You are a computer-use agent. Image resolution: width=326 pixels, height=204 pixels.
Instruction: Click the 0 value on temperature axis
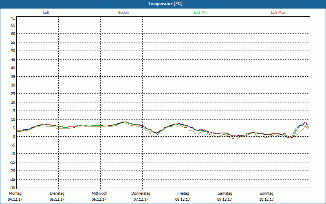point(14,137)
